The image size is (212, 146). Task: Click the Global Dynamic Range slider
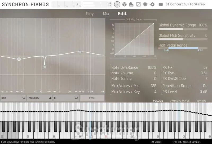coord(183,29)
